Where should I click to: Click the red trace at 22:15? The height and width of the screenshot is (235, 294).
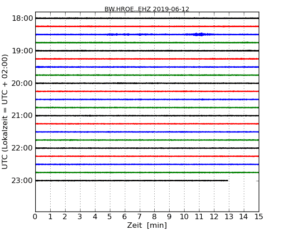[x=147, y=156]
